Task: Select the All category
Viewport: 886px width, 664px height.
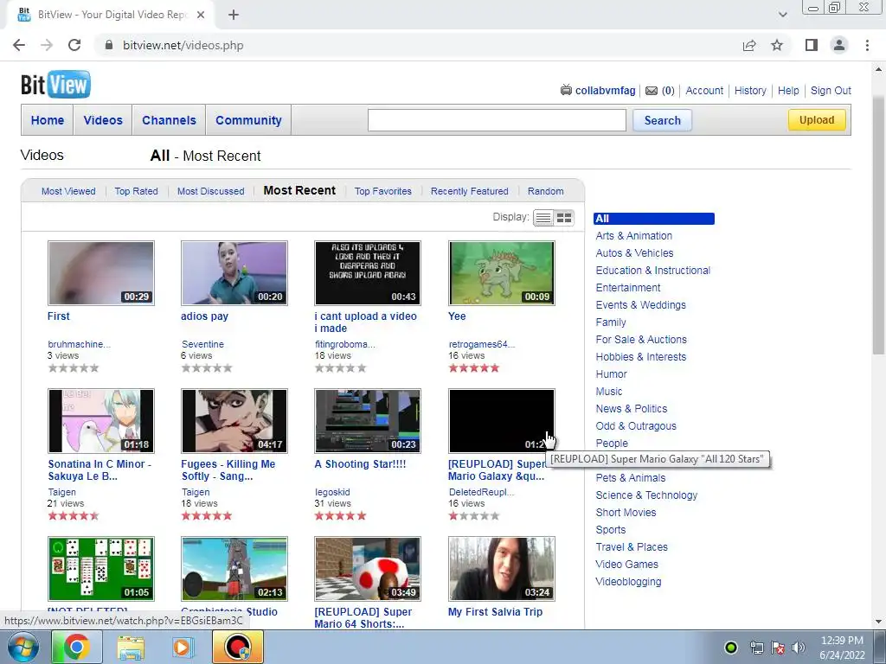Action: coord(654,219)
